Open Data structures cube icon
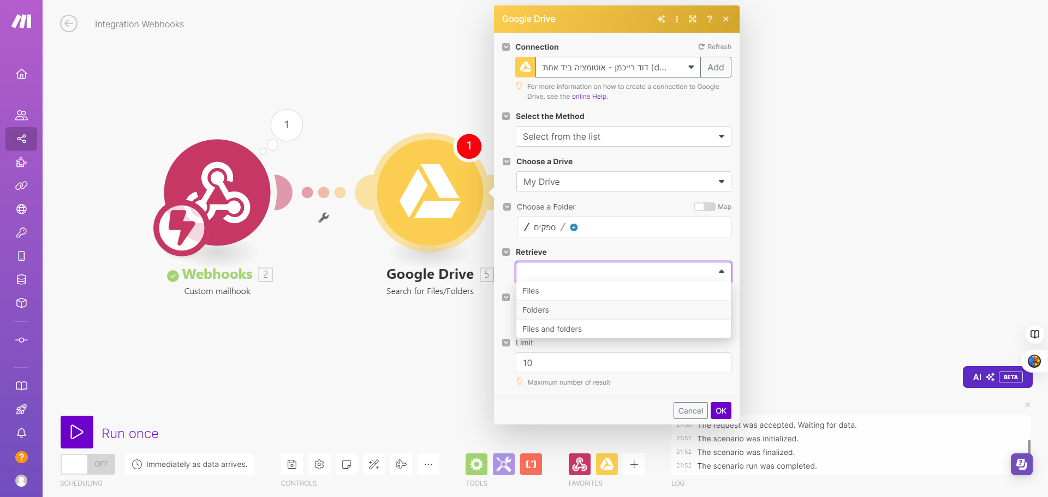Image resolution: width=1048 pixels, height=497 pixels. tap(21, 303)
